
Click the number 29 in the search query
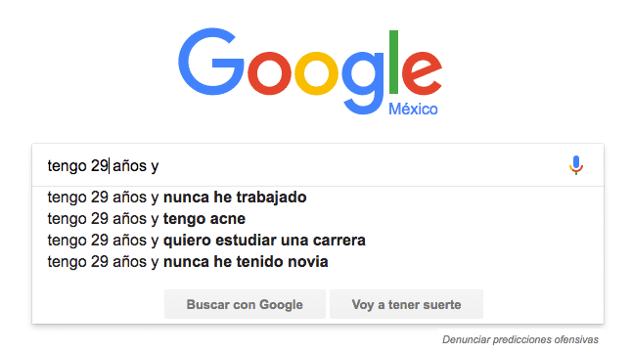[99, 165]
